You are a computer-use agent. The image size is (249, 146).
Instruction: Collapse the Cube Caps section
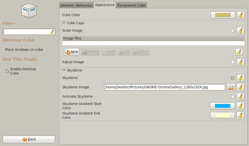click(x=64, y=23)
